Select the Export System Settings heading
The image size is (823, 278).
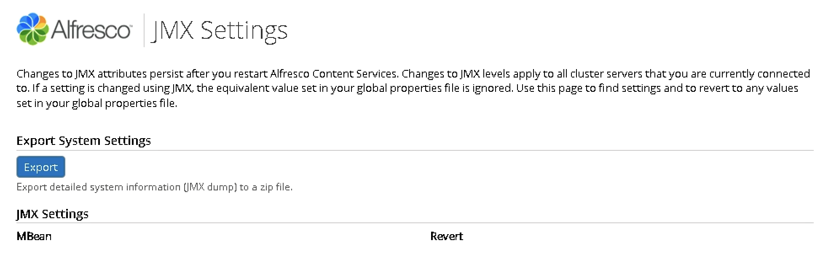[83, 140]
